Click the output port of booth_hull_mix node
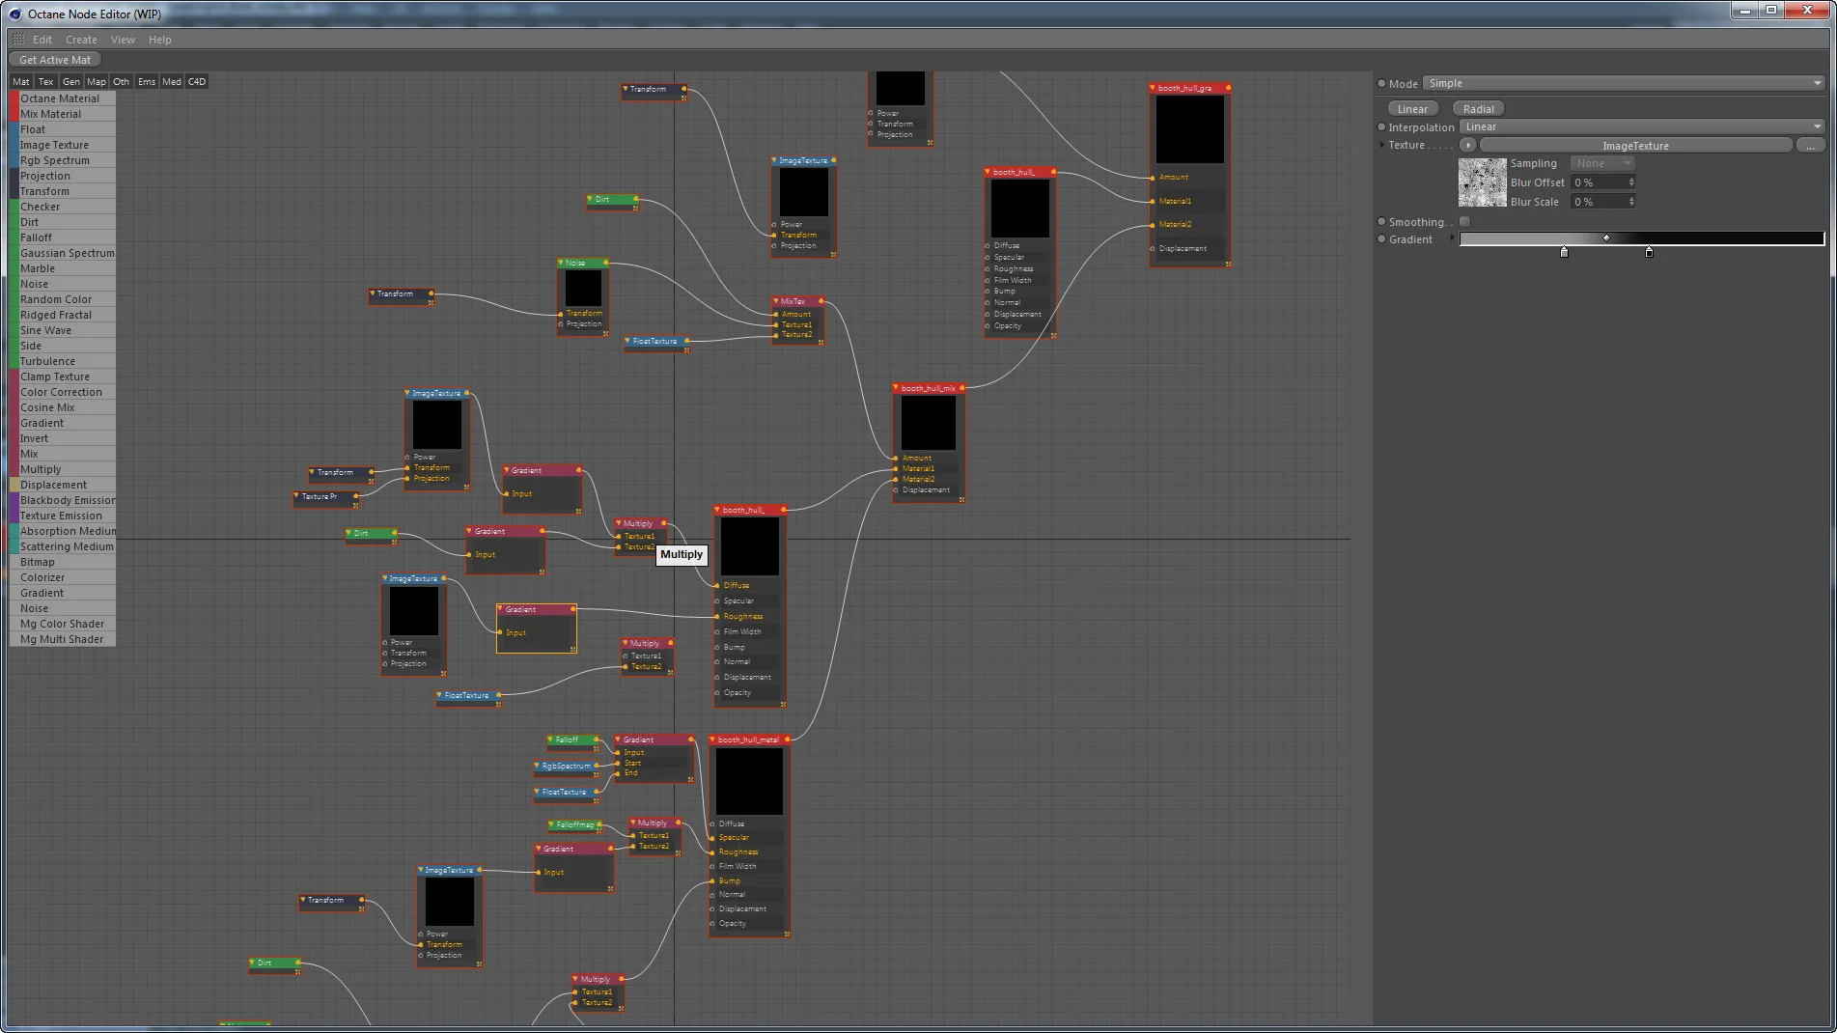Image resolution: width=1837 pixels, height=1033 pixels. click(962, 388)
